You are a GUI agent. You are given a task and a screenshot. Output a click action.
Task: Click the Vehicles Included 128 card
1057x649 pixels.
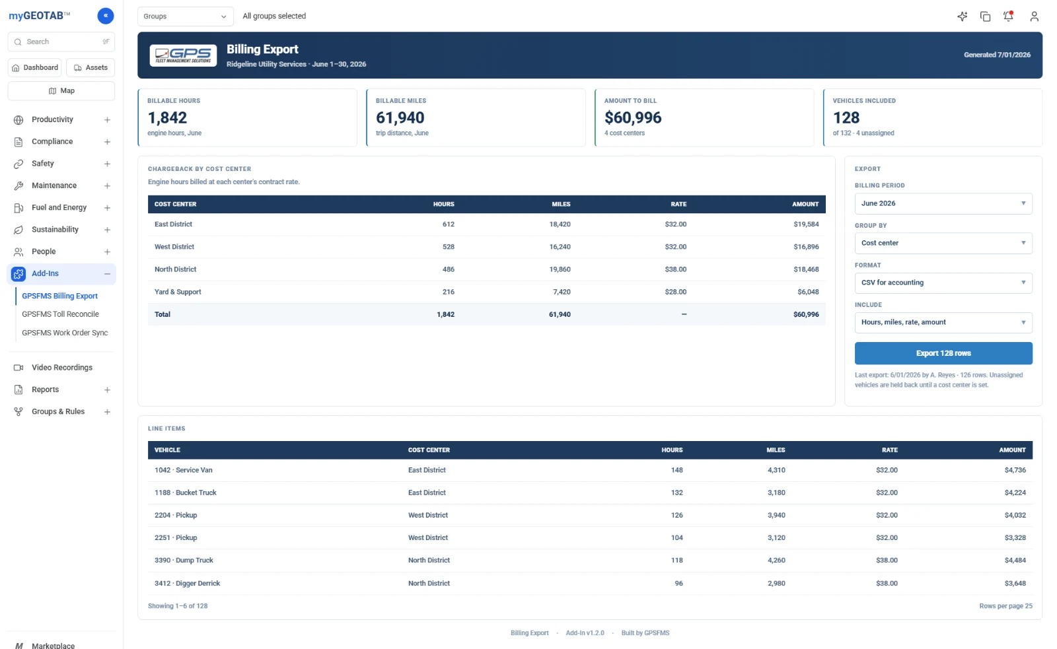(933, 118)
